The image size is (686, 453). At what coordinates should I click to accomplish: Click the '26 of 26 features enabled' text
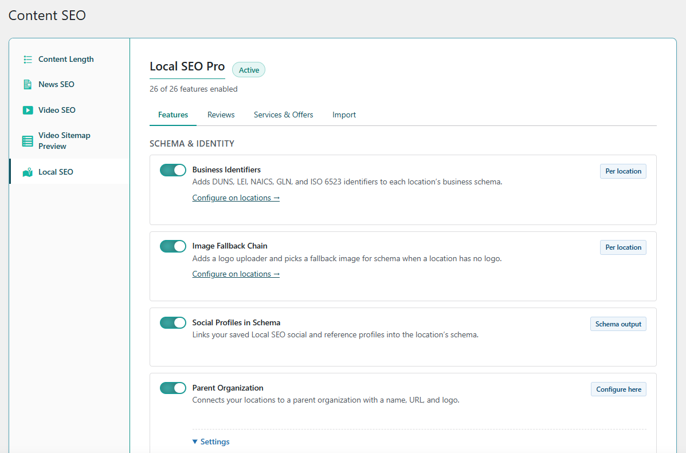193,89
